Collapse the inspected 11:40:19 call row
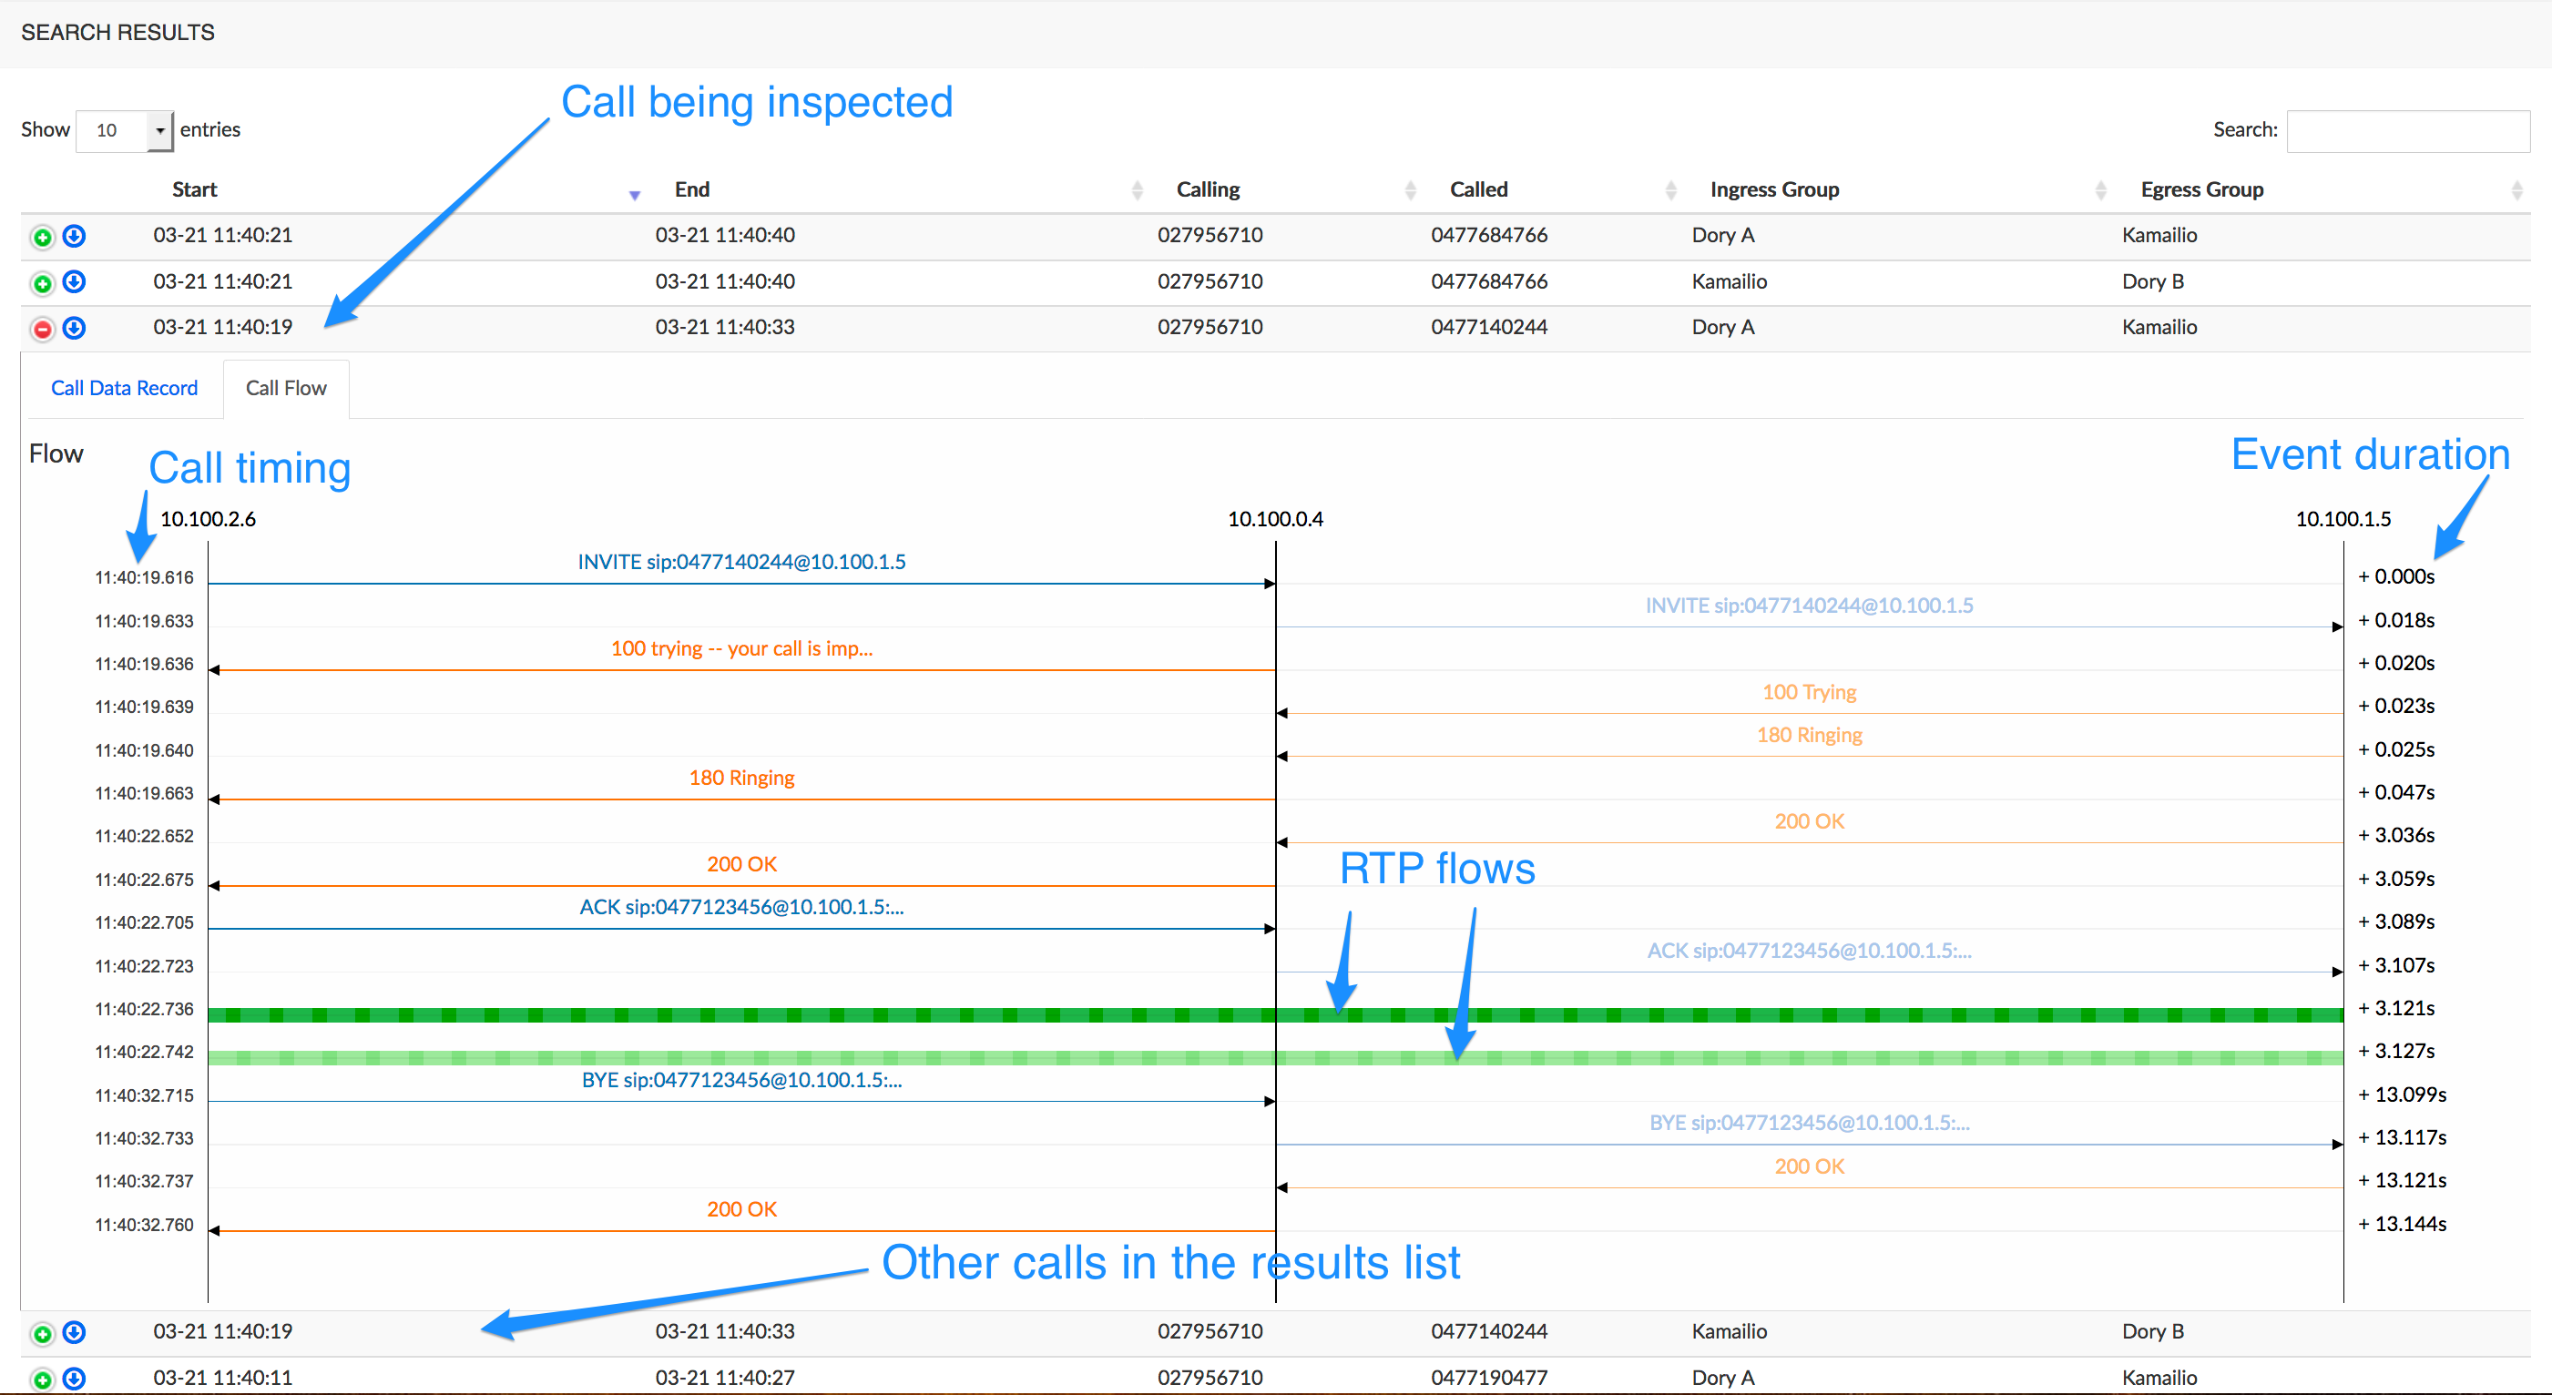This screenshot has width=2552, height=1395. [x=42, y=329]
